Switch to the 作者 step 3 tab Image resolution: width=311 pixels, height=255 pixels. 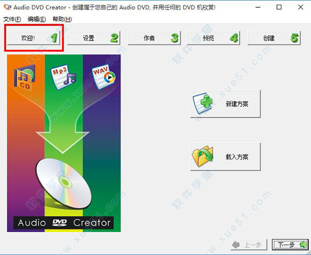(154, 38)
